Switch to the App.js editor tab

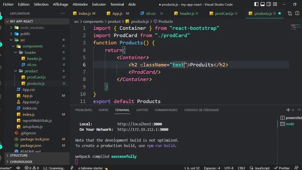click(x=117, y=14)
